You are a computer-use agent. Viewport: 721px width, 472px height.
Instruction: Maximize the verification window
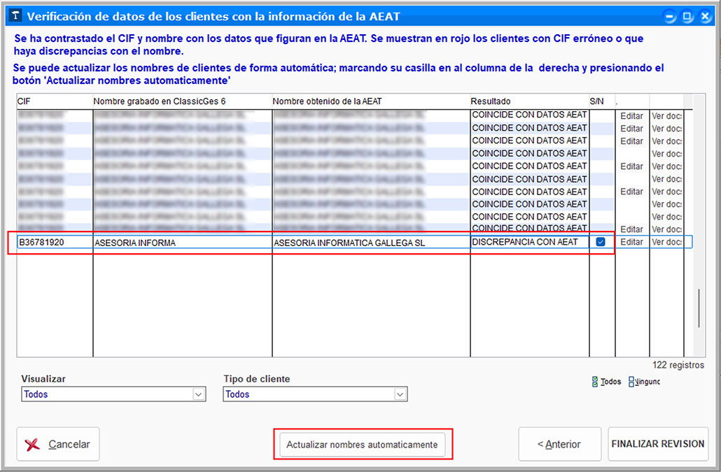687,16
